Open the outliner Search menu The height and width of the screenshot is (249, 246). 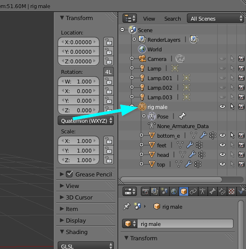172,19
